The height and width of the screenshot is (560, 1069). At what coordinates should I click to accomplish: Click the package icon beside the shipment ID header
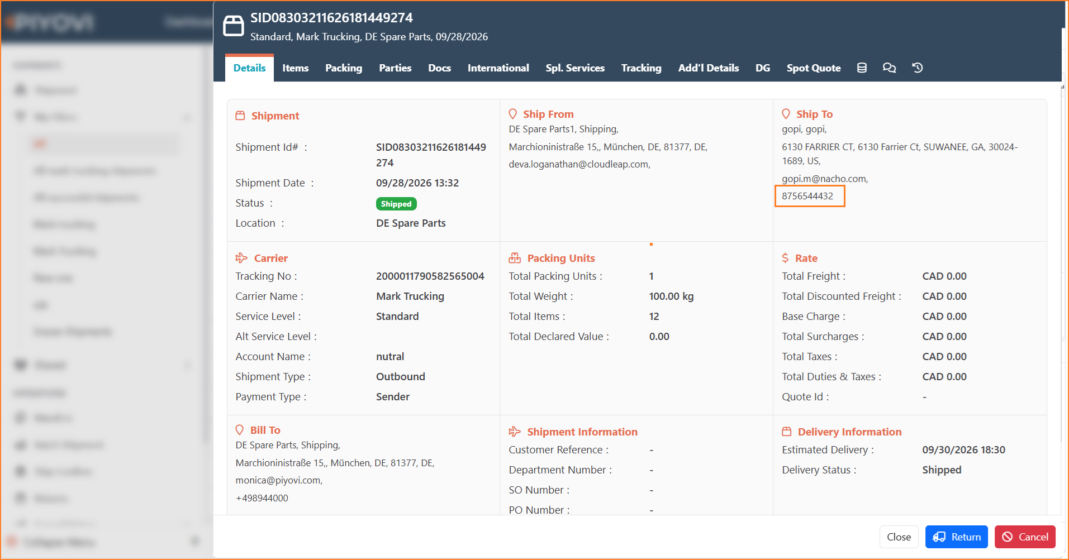234,26
